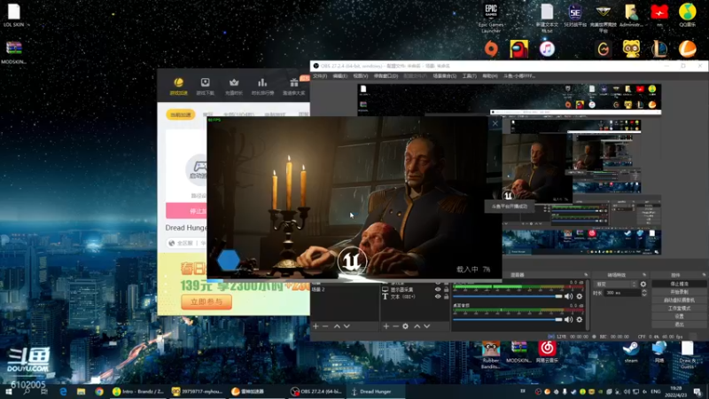This screenshot has width=709, height=399.
Task: Click 立即参与 orange banner button
Action: coord(206,301)
